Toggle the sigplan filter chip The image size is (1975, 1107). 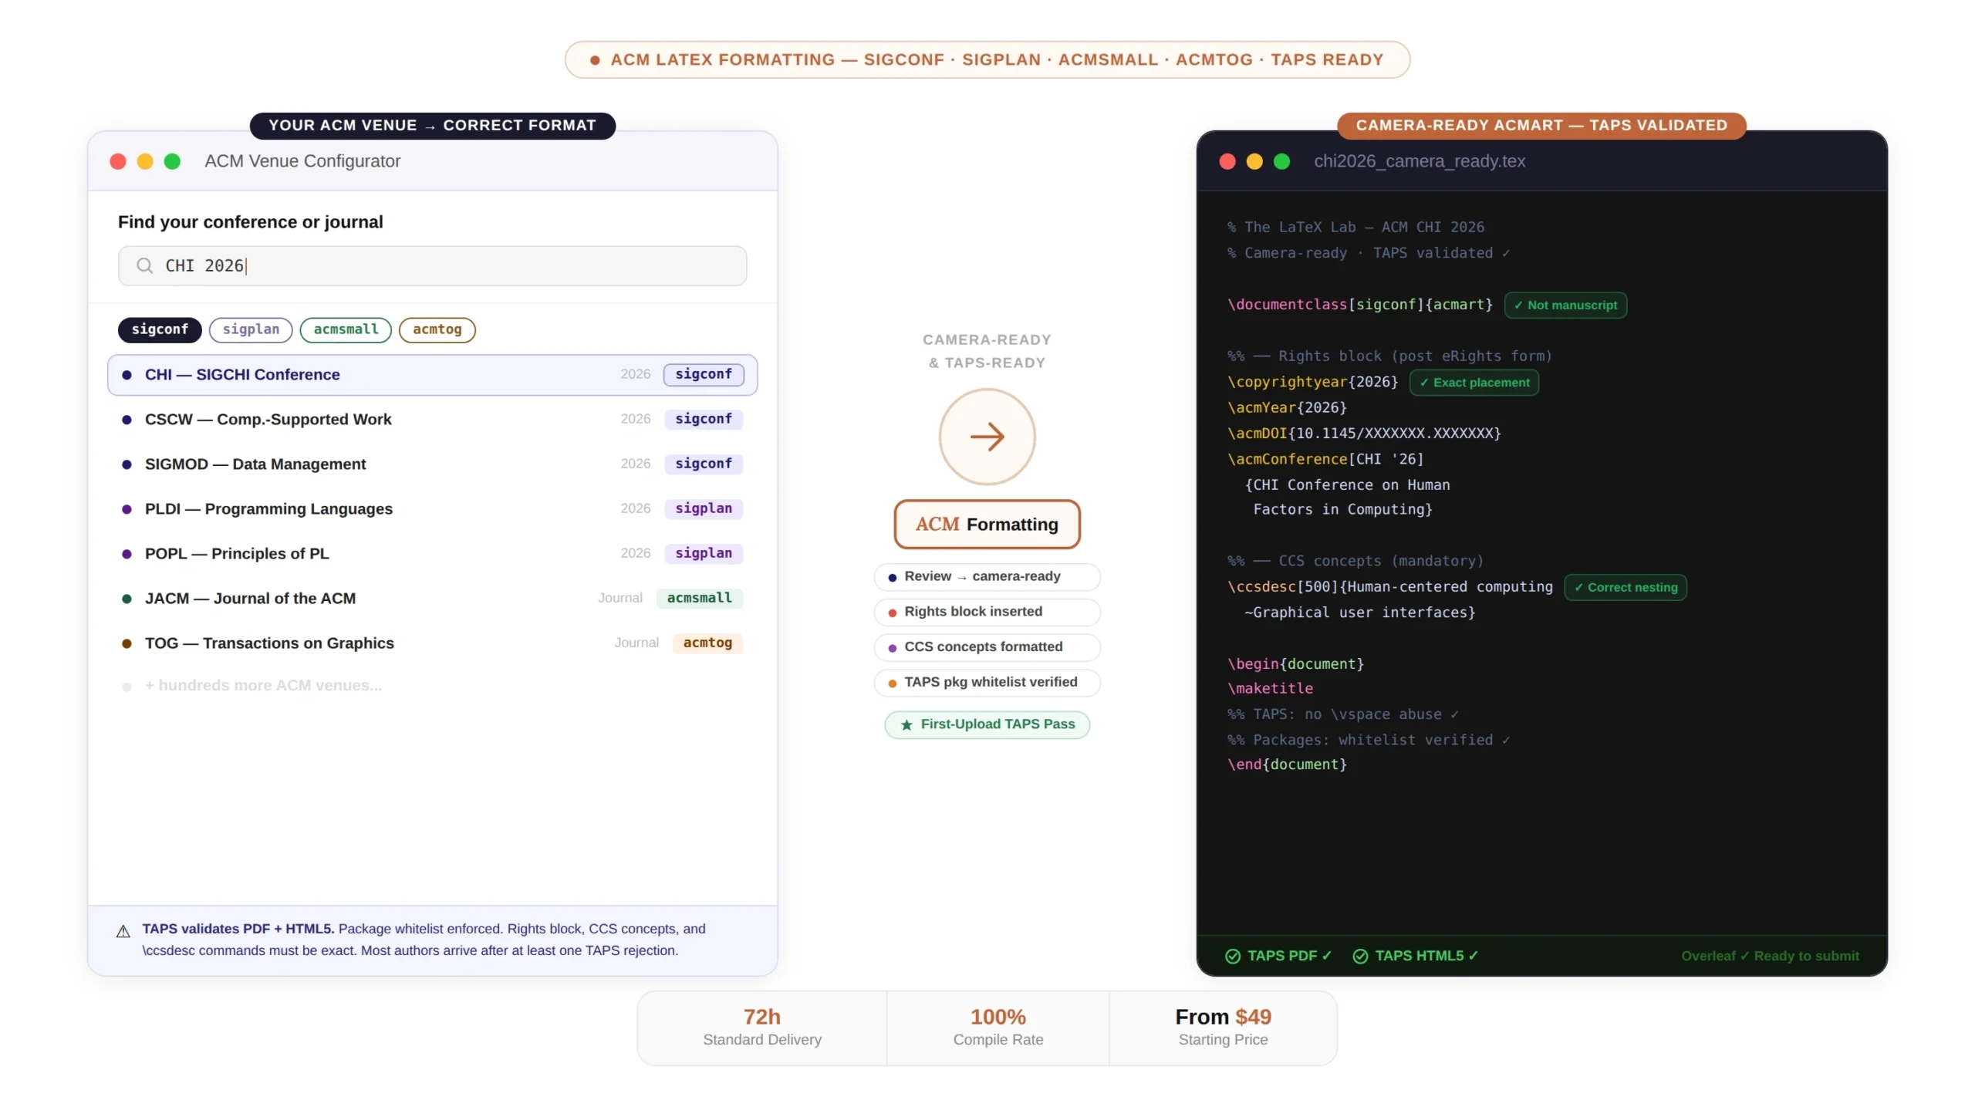[x=251, y=329]
